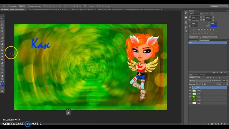
Task: Open the Info panel icon
Action: 186,18
